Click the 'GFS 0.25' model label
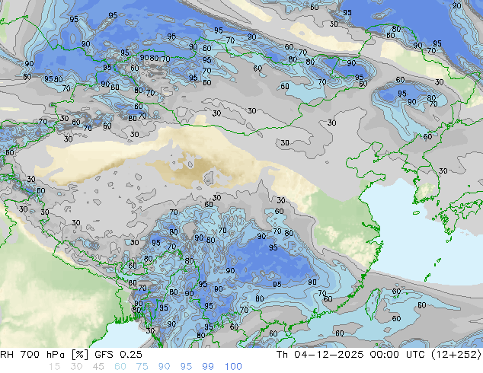Screen dimensions: 483x373 [x=118, y=355]
